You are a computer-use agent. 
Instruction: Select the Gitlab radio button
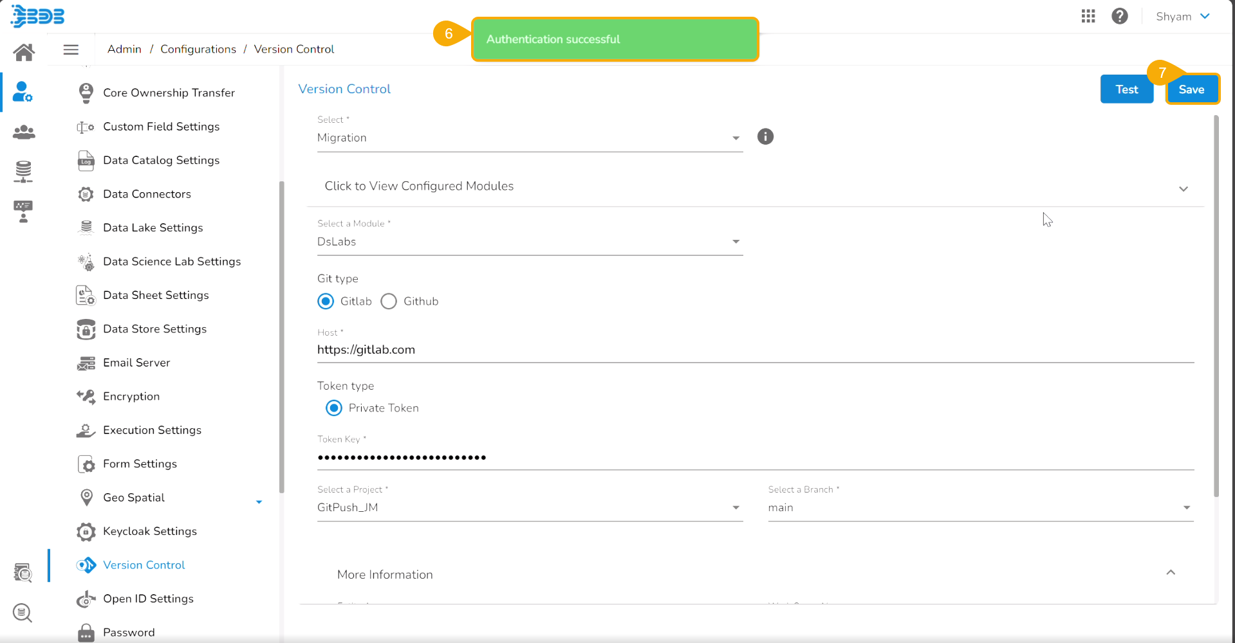(x=326, y=302)
